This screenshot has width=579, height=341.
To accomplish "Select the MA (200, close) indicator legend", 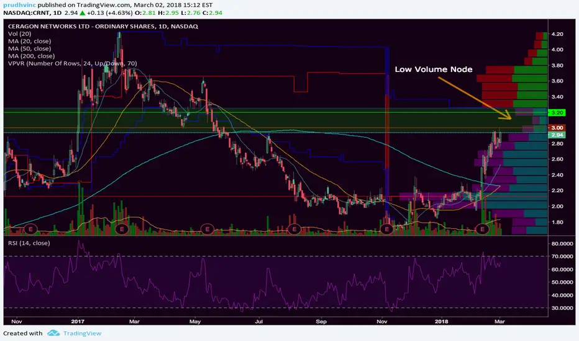I will pos(32,56).
